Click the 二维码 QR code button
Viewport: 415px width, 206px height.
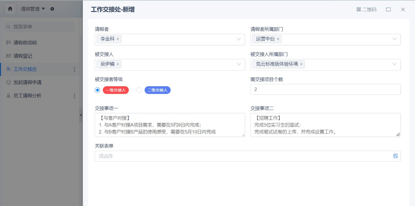pos(366,10)
